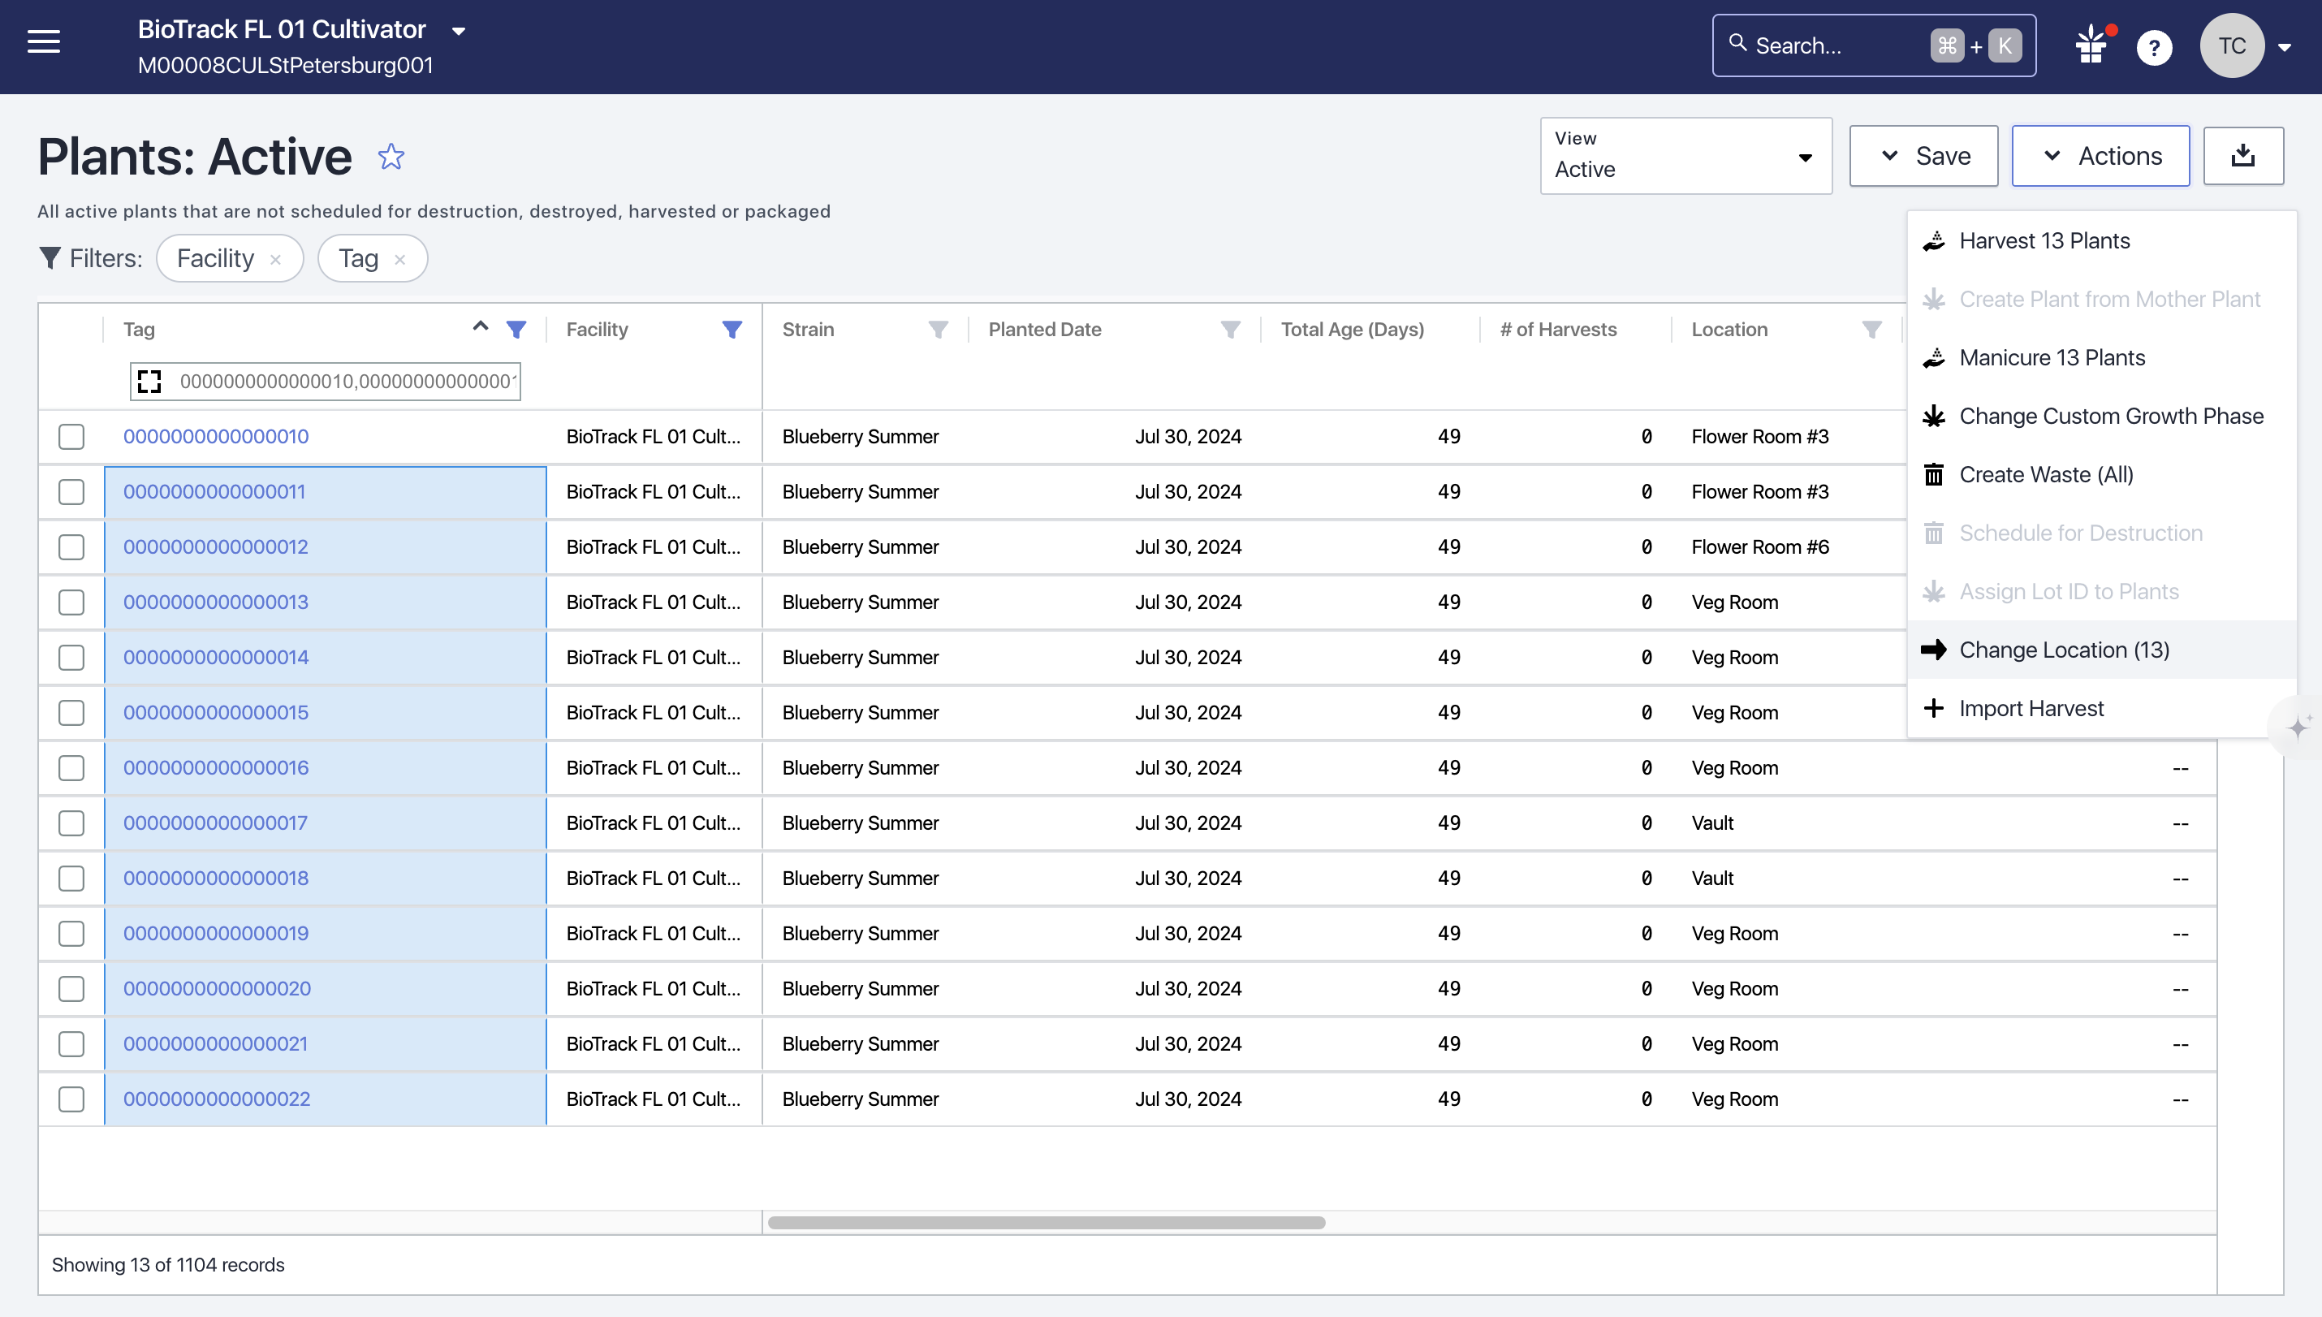The image size is (2322, 1317).
Task: Click BioTrack FL 01 Cultivator title
Action: [281, 30]
